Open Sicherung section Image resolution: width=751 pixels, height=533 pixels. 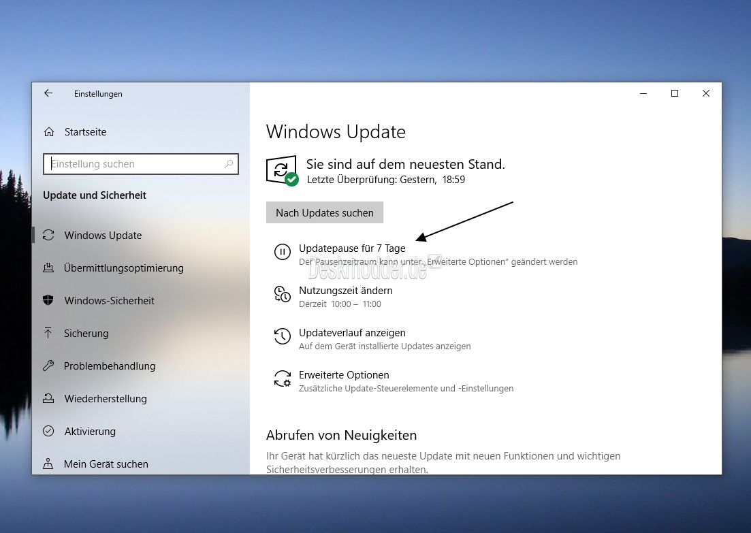[86, 334]
